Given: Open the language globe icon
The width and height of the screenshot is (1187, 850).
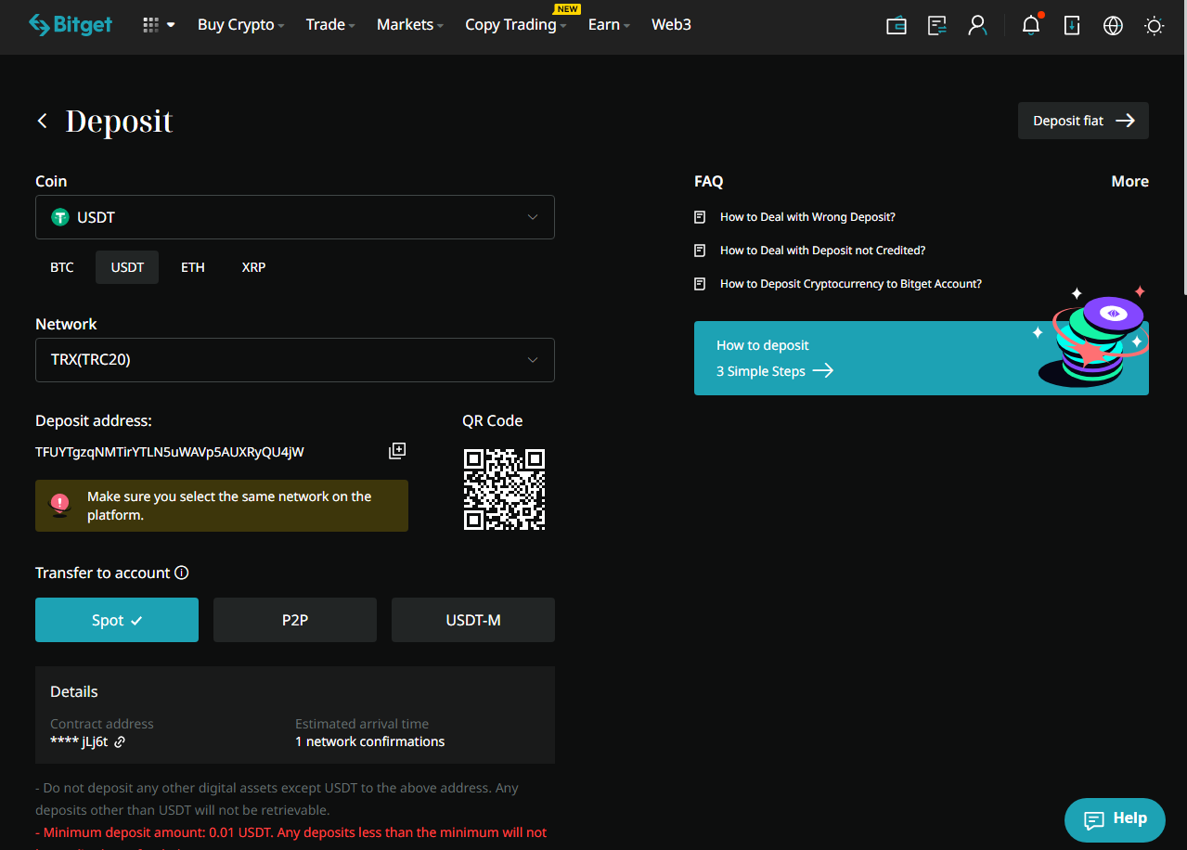Looking at the screenshot, I should point(1113,26).
